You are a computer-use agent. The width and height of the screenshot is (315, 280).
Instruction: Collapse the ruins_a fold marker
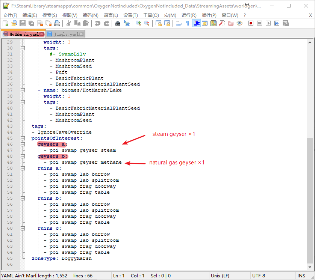[23, 168]
